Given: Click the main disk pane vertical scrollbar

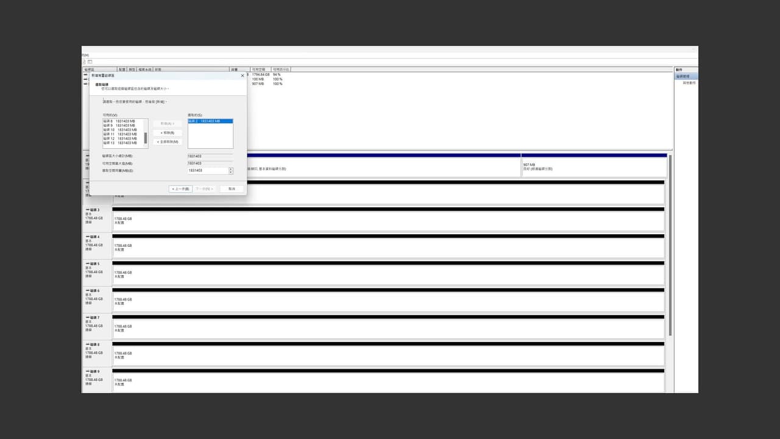Looking at the screenshot, I should pyautogui.click(x=670, y=244).
